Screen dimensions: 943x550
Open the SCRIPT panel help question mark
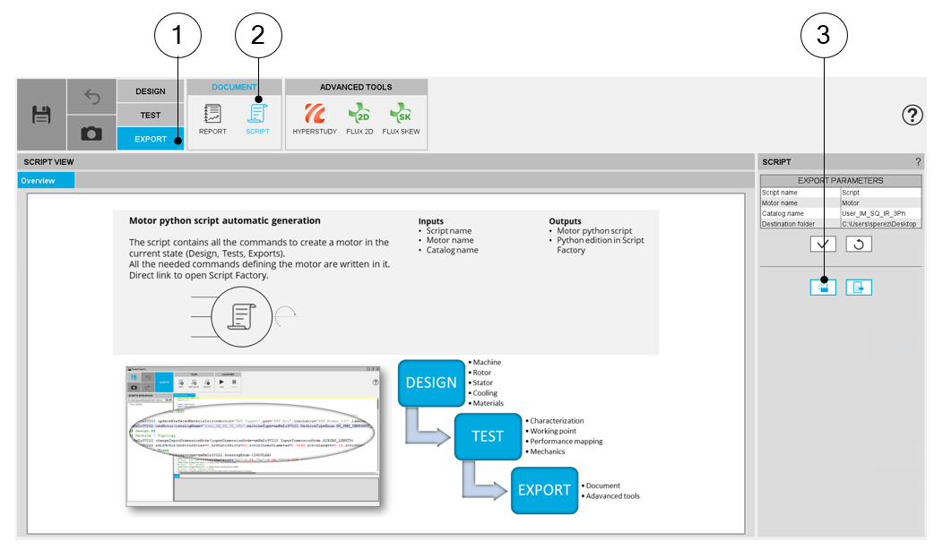[918, 162]
